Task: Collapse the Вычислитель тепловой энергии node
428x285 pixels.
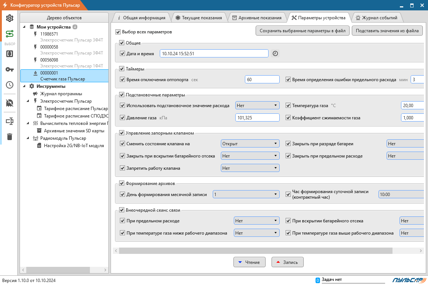Action: [x=28, y=123]
